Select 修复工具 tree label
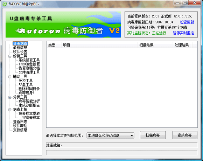 [20, 56]
